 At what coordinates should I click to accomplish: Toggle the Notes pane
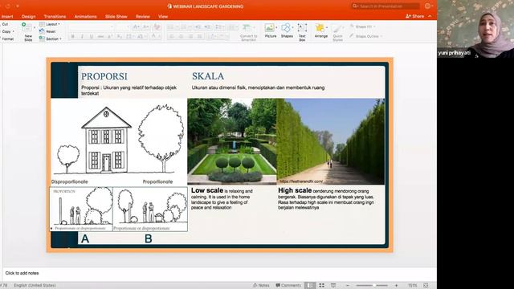click(261, 286)
